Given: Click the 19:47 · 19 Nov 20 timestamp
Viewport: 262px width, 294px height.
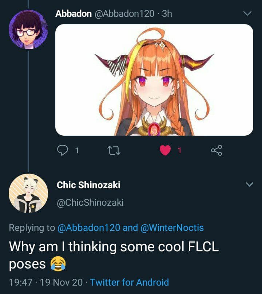Looking at the screenshot, I should 46,282.
